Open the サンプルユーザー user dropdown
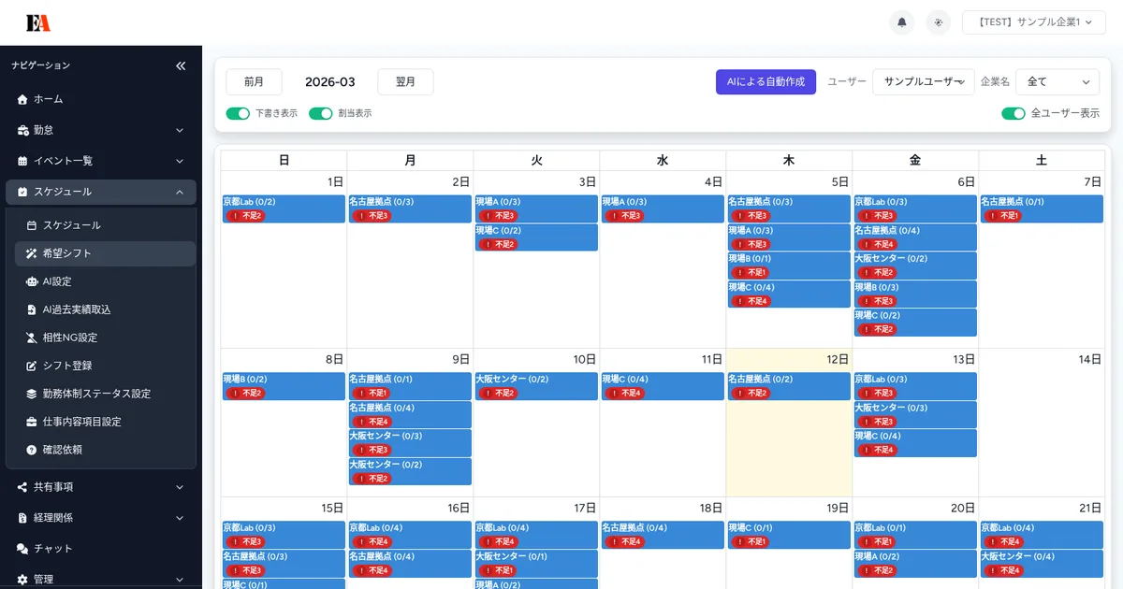Viewport: 1123px width, 589px height. pos(923,82)
